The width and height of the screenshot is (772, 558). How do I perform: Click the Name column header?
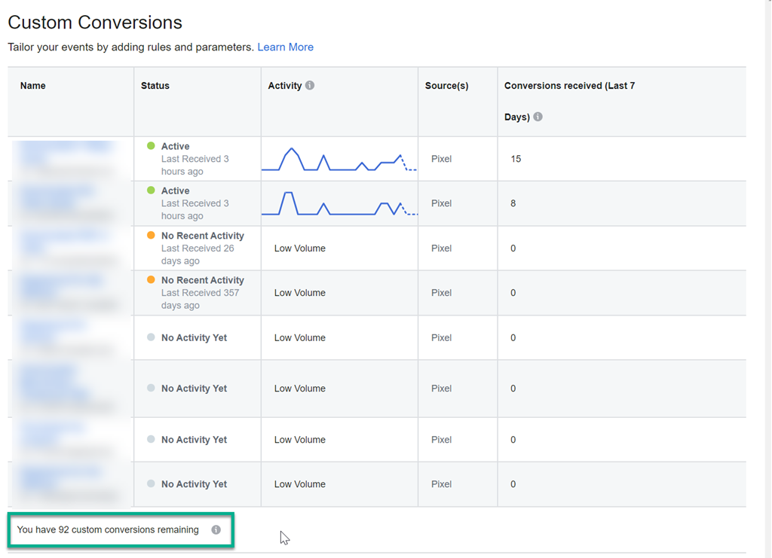coord(33,86)
